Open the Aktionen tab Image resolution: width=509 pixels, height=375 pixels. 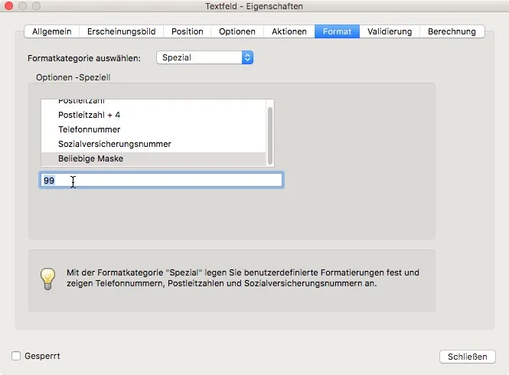[289, 31]
